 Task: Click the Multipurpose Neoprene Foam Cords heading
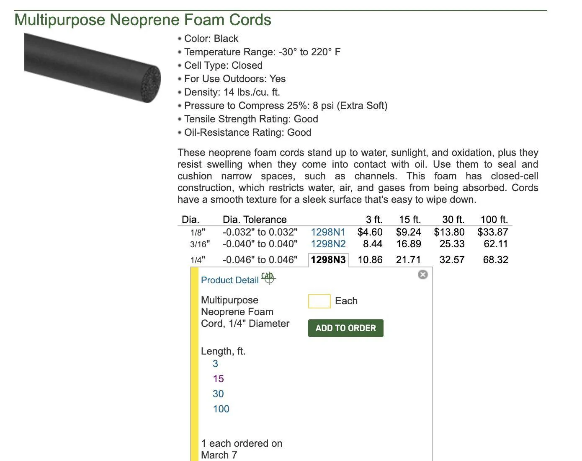pyautogui.click(x=143, y=20)
